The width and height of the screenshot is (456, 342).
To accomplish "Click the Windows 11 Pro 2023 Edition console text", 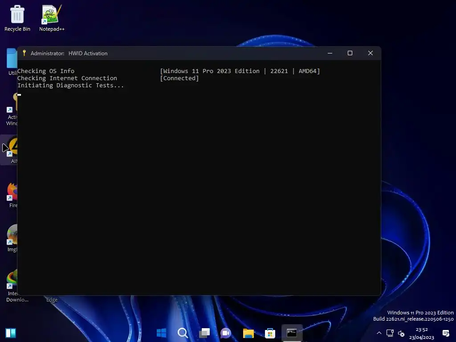I will pyautogui.click(x=240, y=71).
